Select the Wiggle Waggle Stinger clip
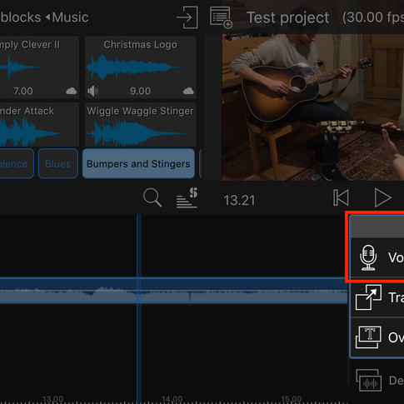404x404 pixels. pyautogui.click(x=141, y=125)
